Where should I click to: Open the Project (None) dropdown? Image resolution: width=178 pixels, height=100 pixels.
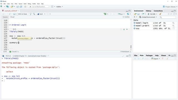170,7
